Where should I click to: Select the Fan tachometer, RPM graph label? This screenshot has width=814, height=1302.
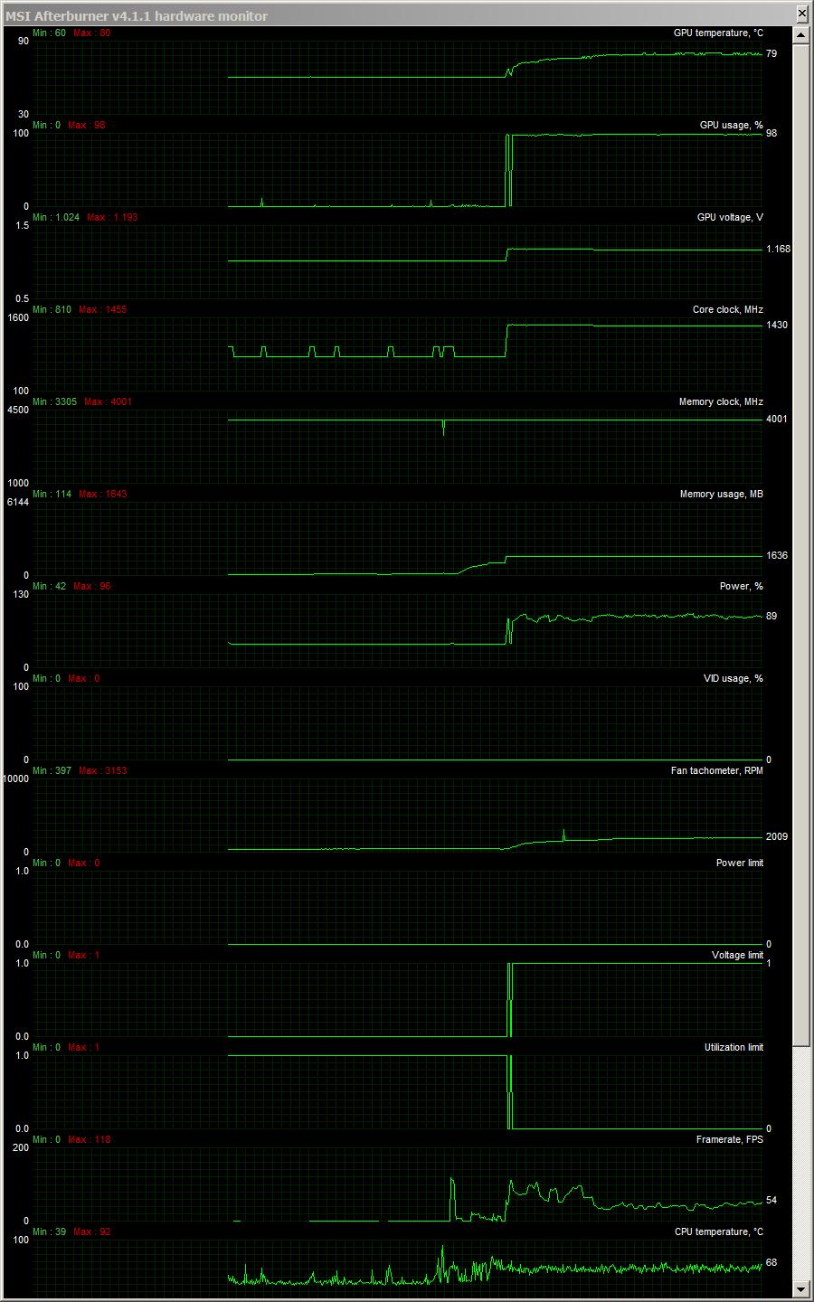pyautogui.click(x=716, y=770)
